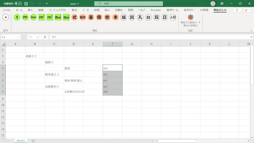Add a new sheet with plus button
The image size is (254, 143).
click(33, 141)
